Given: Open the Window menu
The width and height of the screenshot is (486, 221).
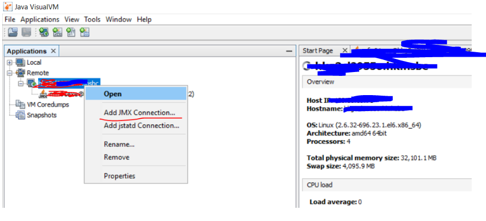Looking at the screenshot, I should coord(118,19).
